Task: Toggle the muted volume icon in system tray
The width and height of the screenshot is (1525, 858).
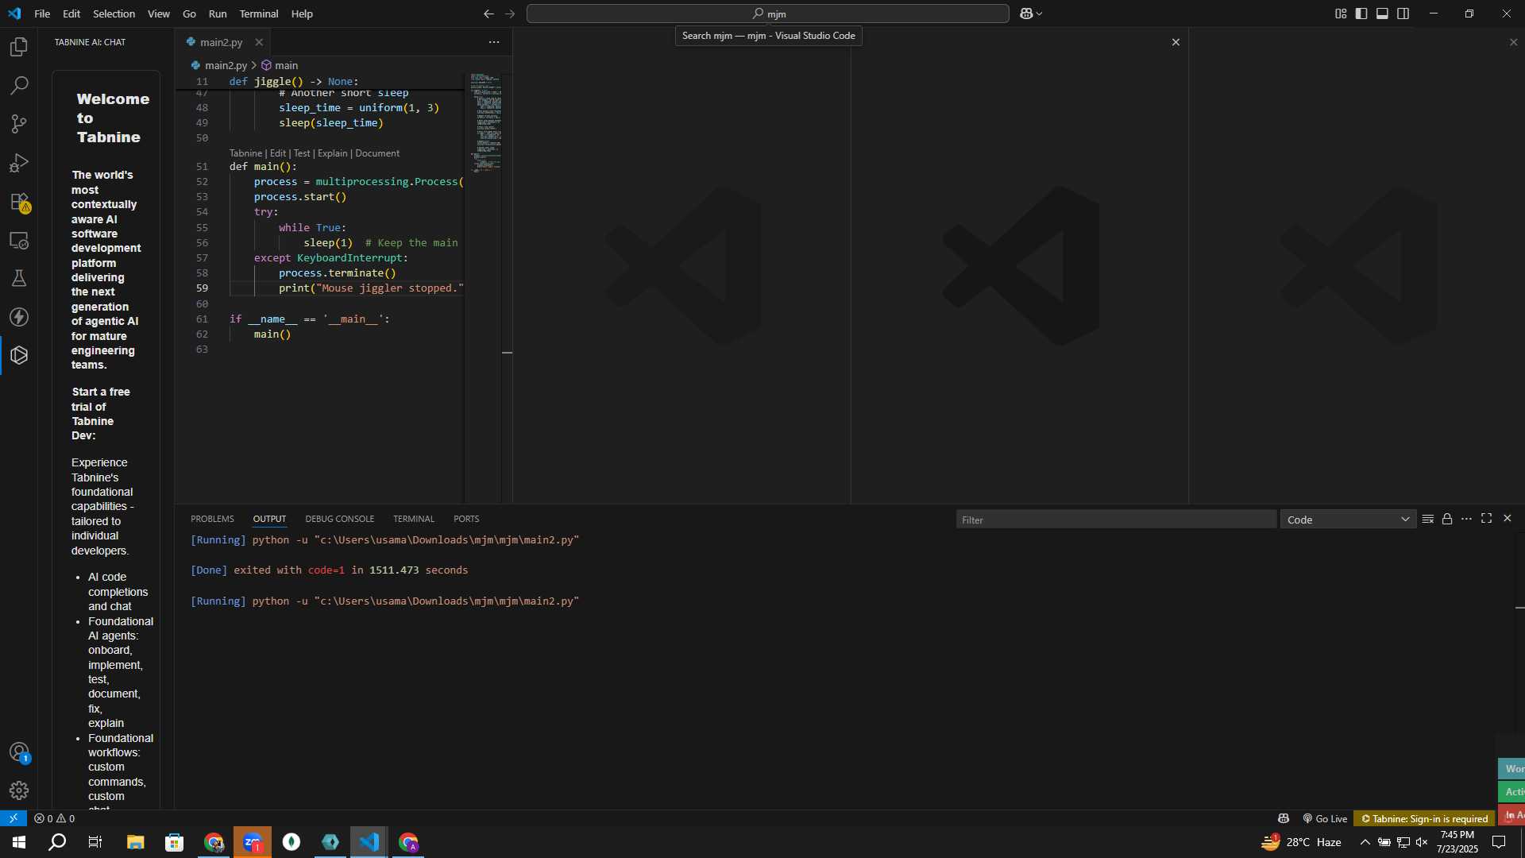Action: click(x=1422, y=842)
